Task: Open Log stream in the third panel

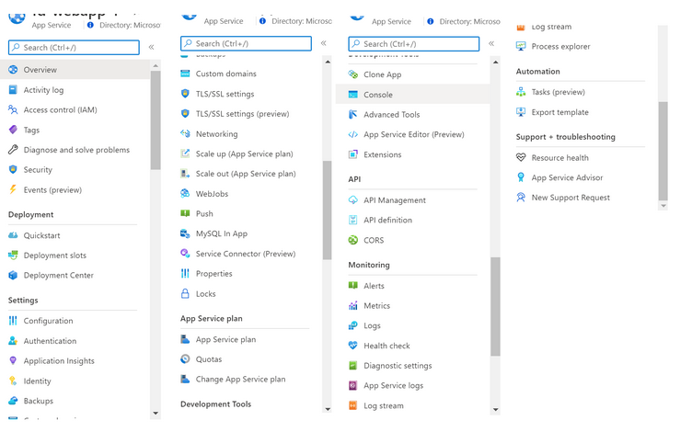Action: pos(384,405)
